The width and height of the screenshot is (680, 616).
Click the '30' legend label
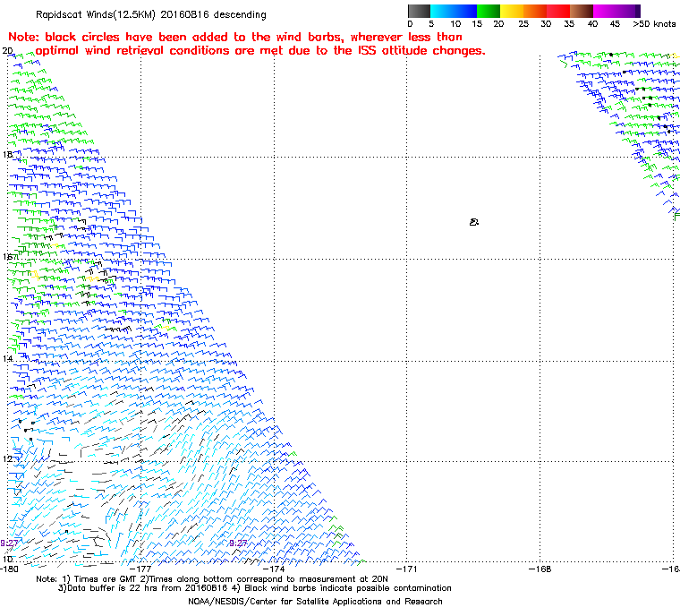(546, 24)
